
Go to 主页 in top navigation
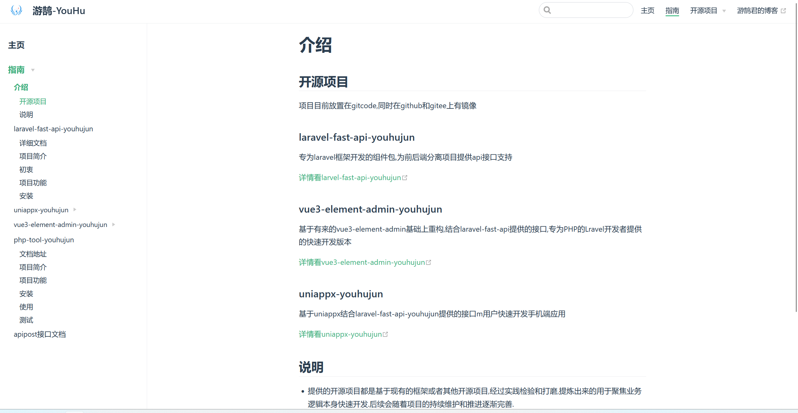click(647, 11)
